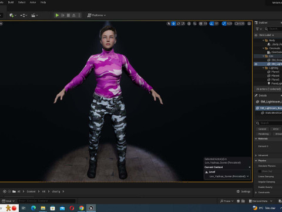Screen dimensions: 282x212
Task: Collapse the Materials section in Details
Action: pos(256,139)
